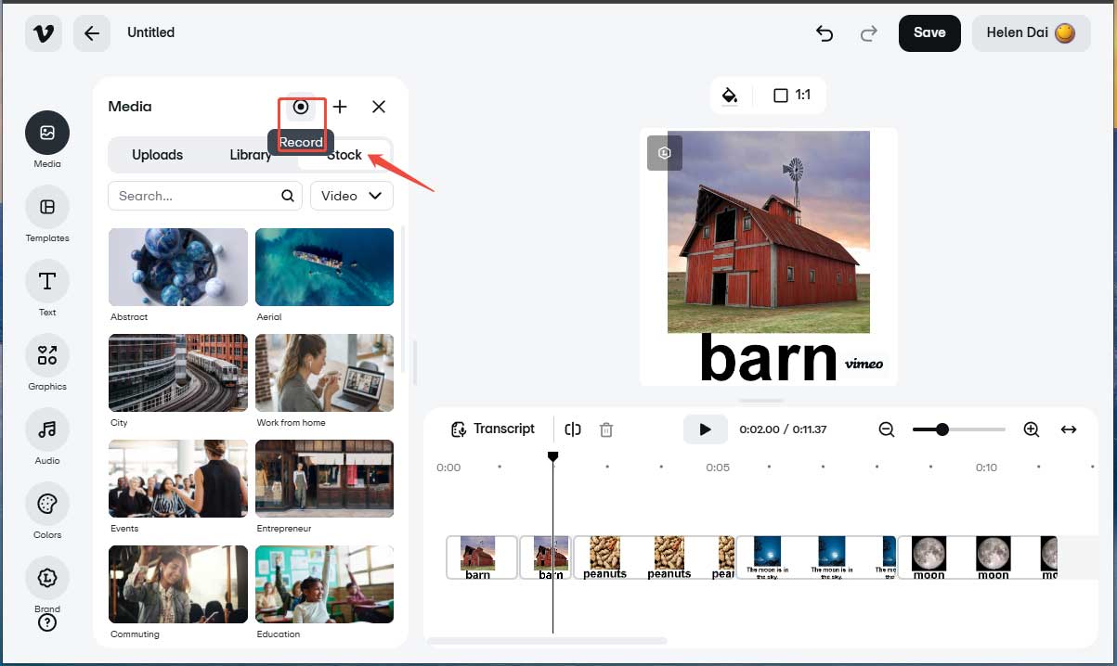Open the background fill color picker

tap(730, 95)
